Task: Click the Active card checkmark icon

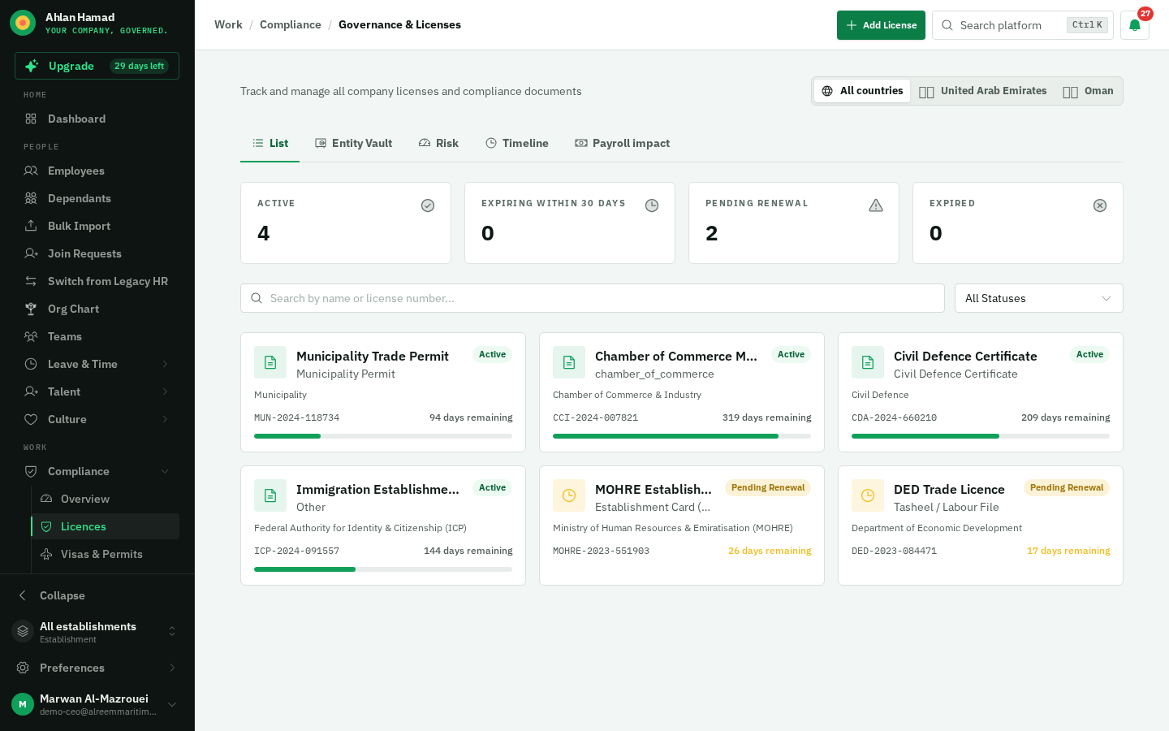Action: point(428,205)
